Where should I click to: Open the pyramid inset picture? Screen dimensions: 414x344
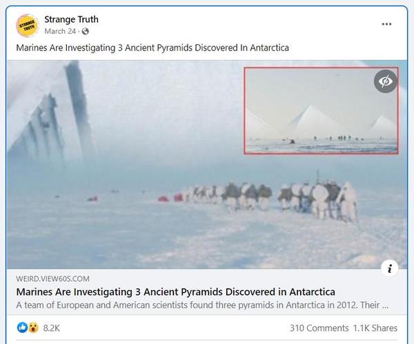(321, 111)
